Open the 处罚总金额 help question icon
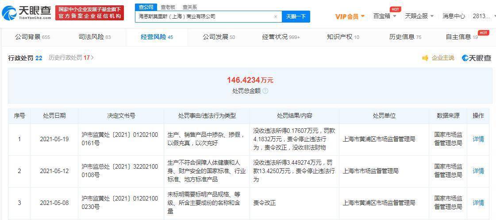 coord(265,91)
